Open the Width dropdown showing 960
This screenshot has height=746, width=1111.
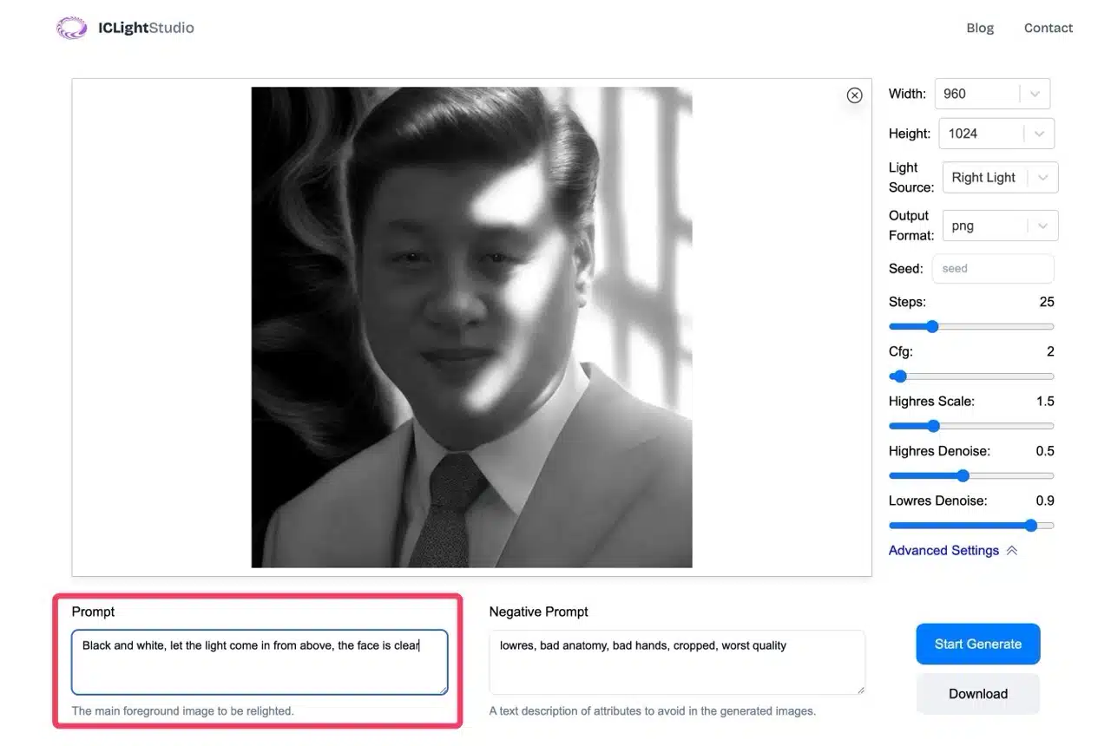tap(991, 94)
